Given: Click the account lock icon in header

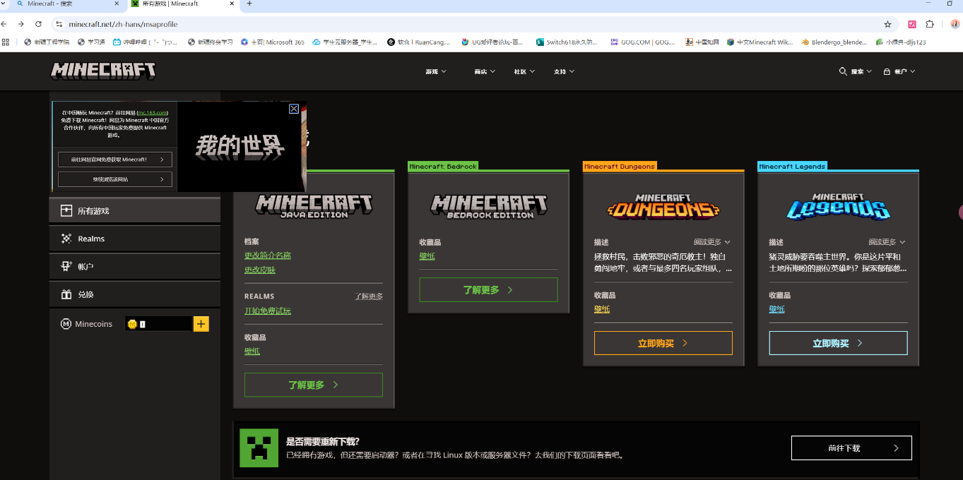Looking at the screenshot, I should point(887,71).
